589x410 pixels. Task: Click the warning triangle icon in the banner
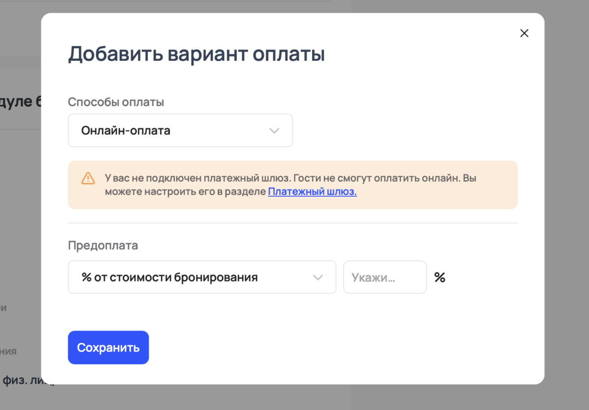(x=88, y=179)
